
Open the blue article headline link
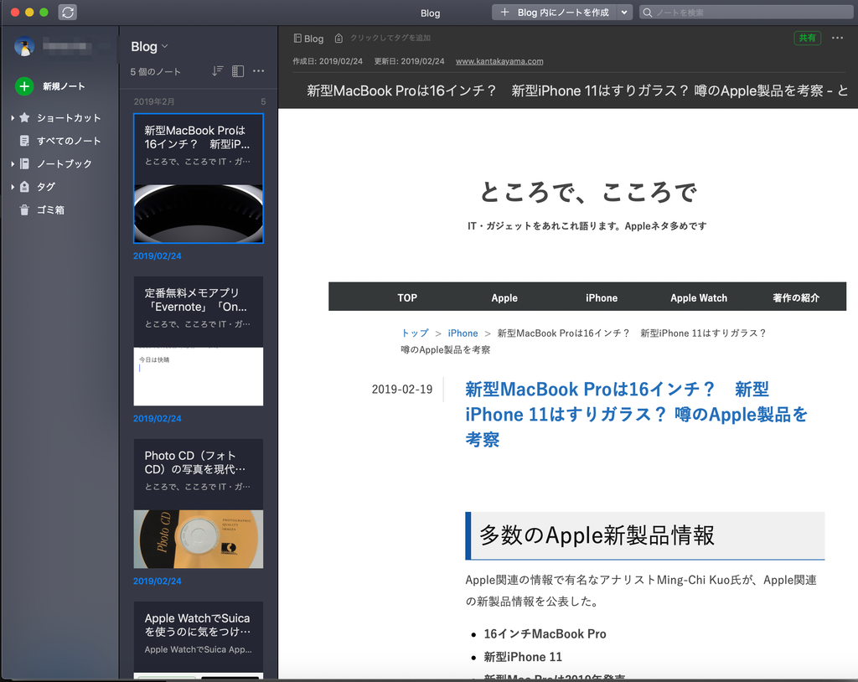[x=636, y=415]
